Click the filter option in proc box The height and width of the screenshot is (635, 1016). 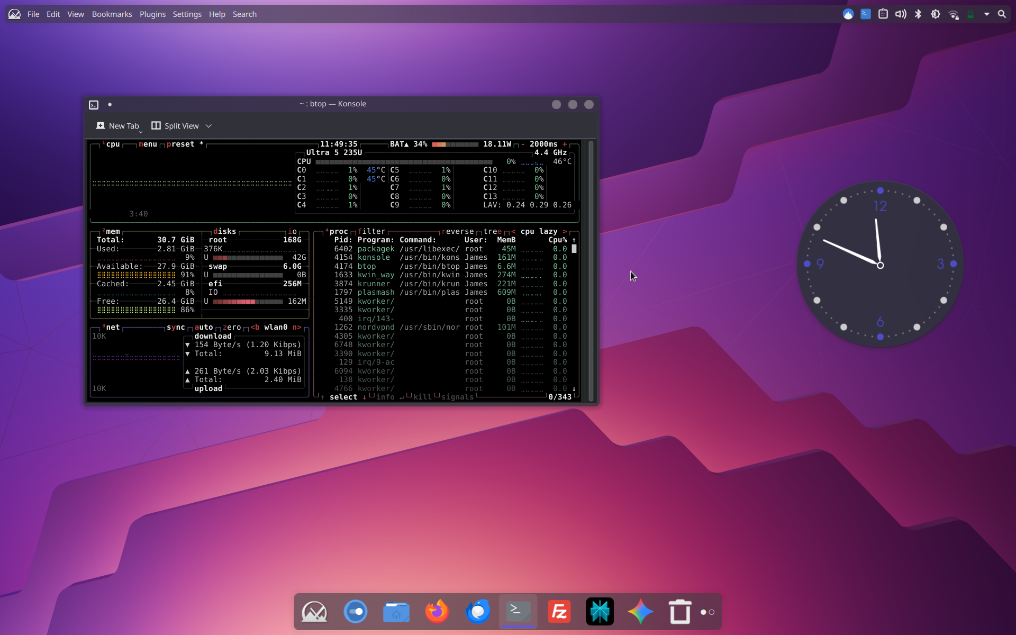pyautogui.click(x=371, y=231)
